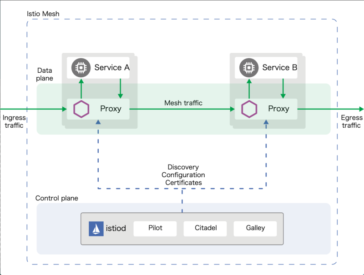The width and height of the screenshot is (364, 275).
Task: Click the Ingress traffic label
Action: click(x=14, y=121)
